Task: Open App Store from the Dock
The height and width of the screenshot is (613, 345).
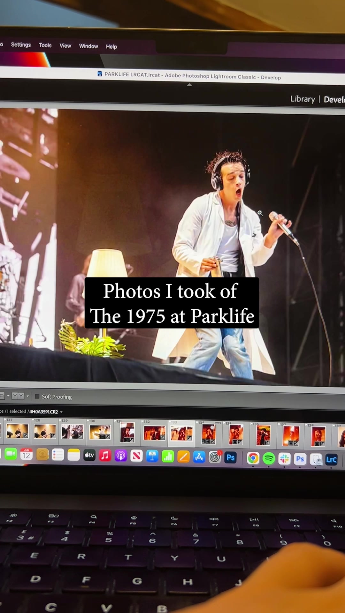Action: (199, 458)
